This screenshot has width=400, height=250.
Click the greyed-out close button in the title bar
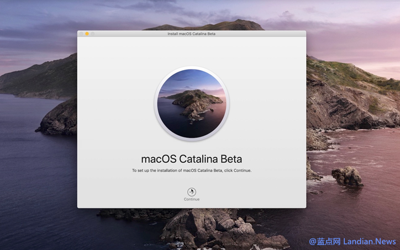(81, 34)
